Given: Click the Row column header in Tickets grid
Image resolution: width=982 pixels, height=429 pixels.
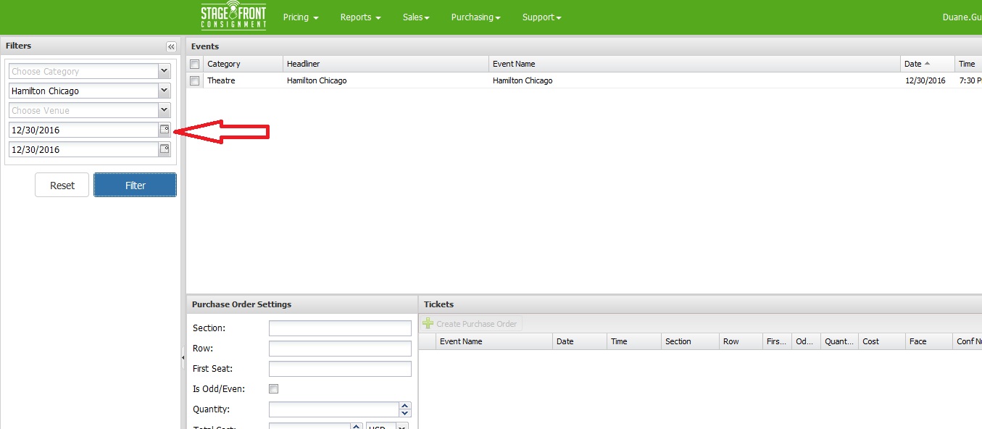Looking at the screenshot, I should point(741,341).
